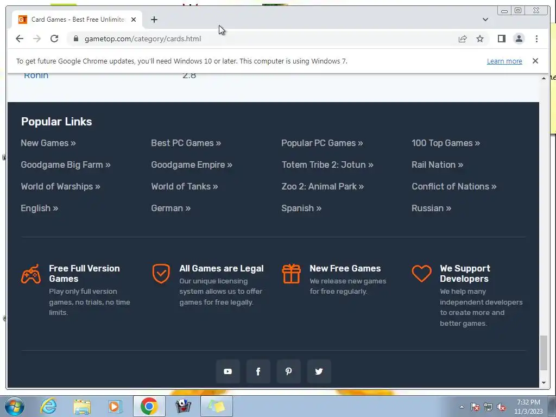
Task: Open the Pinterest social icon
Action: 289,371
